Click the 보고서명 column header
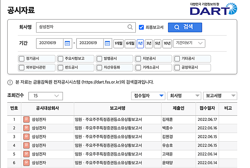 click(x=117, y=108)
